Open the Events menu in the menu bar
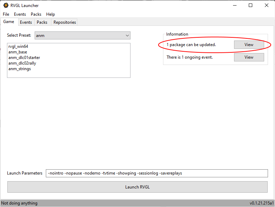275x207 pixels. pyautogui.click(x=20, y=14)
